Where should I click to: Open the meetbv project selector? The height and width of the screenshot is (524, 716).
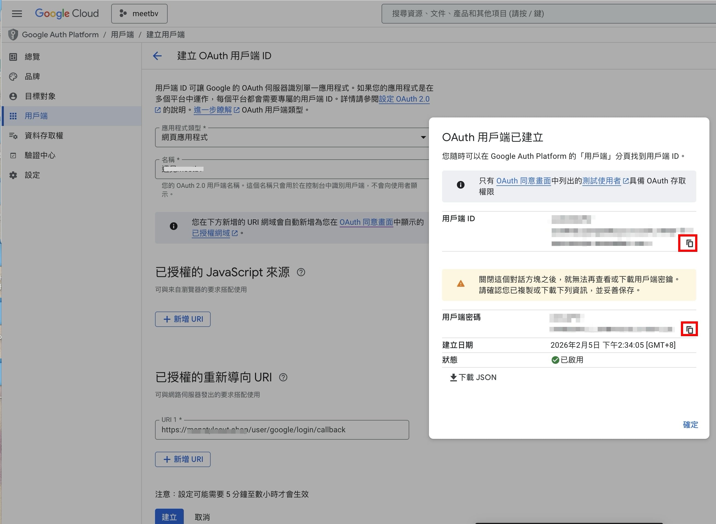(139, 14)
